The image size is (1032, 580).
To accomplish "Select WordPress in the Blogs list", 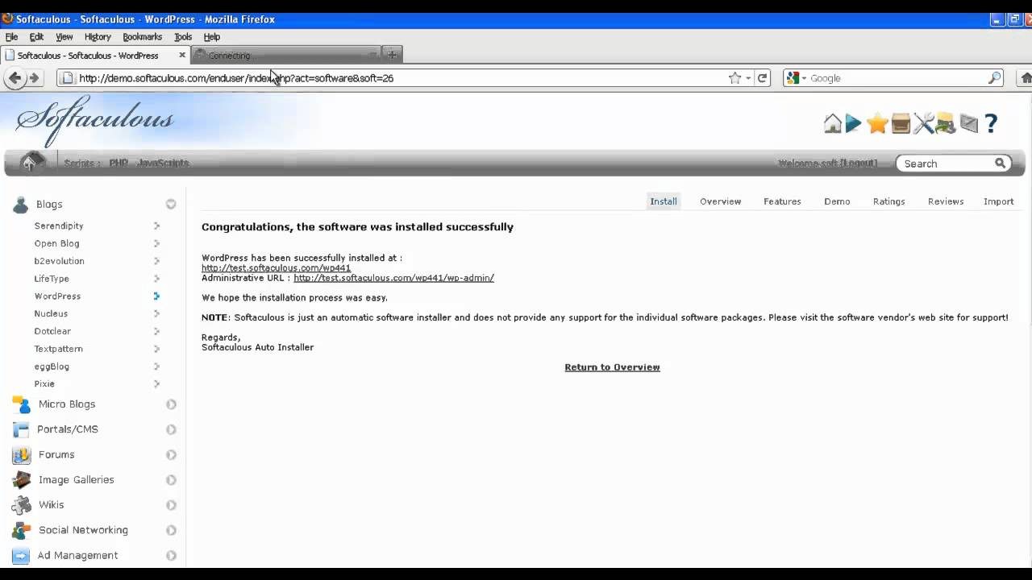I will click(57, 296).
